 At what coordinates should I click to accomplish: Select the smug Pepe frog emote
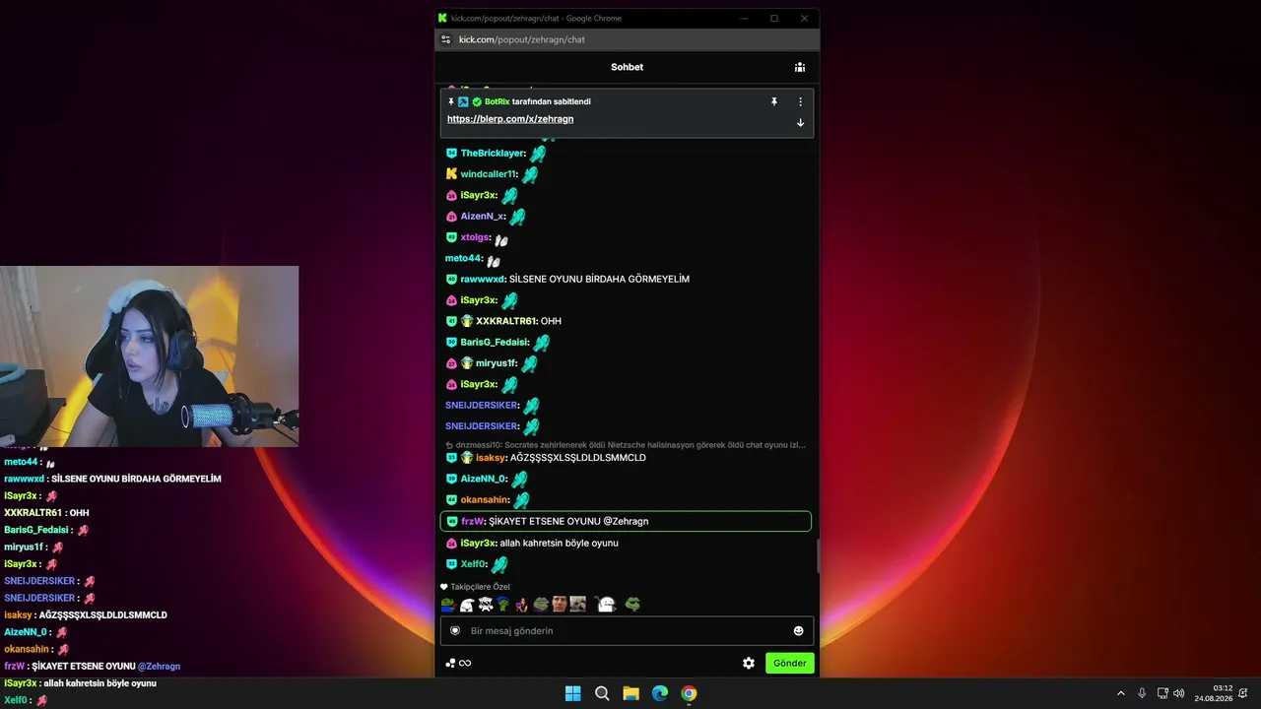pos(541,604)
